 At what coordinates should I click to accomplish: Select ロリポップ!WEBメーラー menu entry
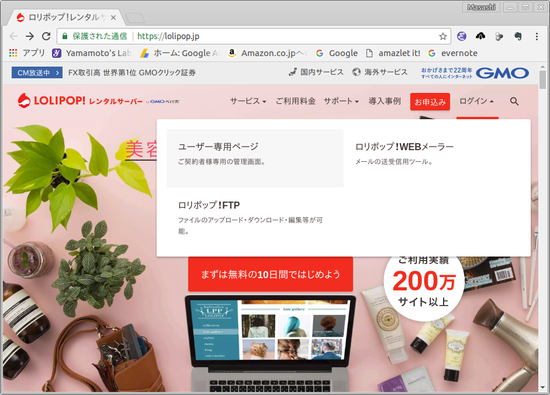[404, 147]
